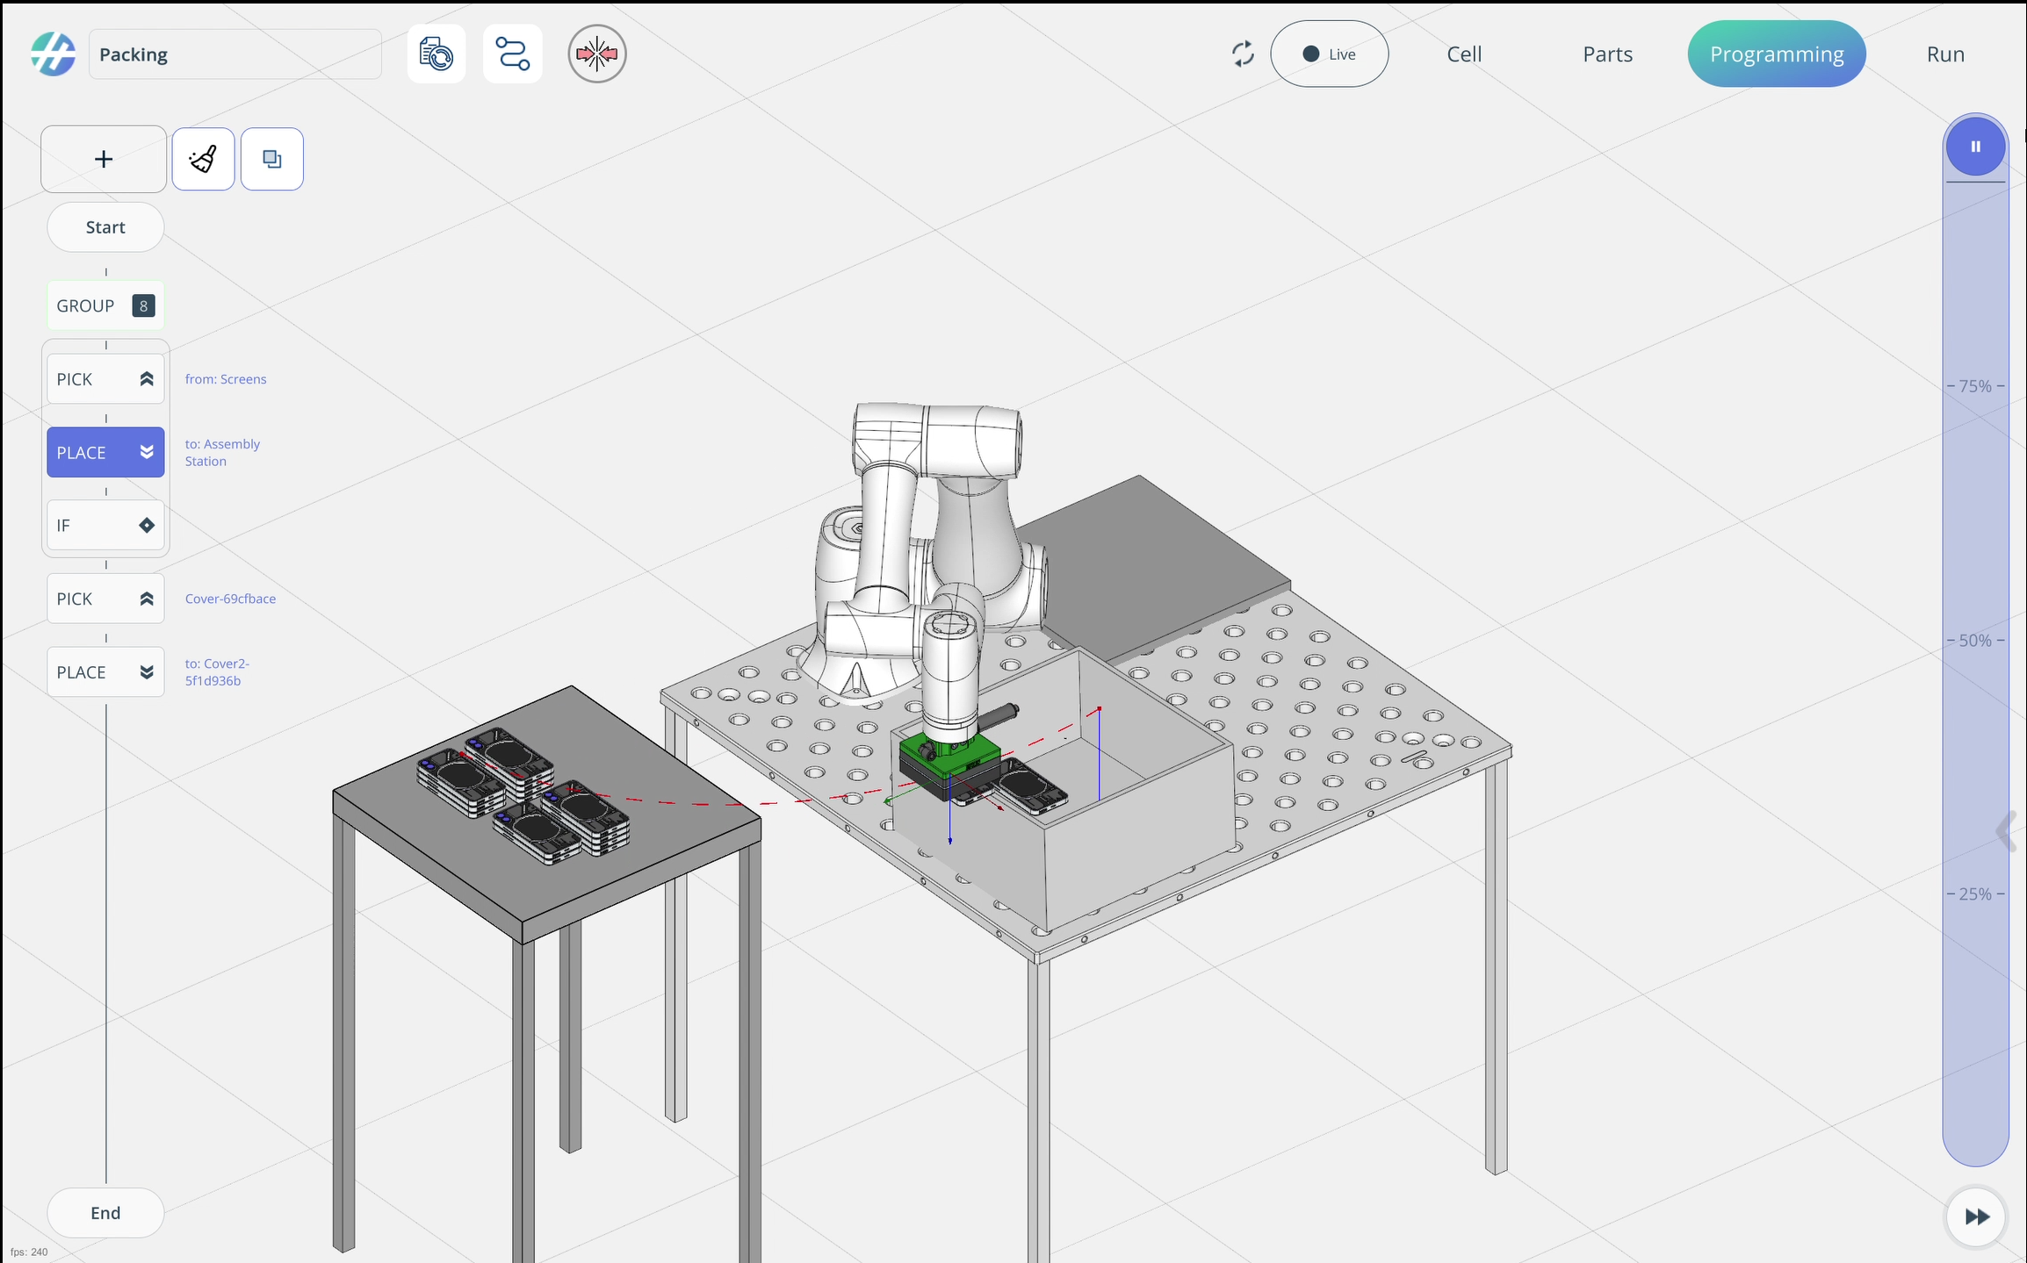Pause the simulation playback
The image size is (2027, 1263).
[1975, 147]
